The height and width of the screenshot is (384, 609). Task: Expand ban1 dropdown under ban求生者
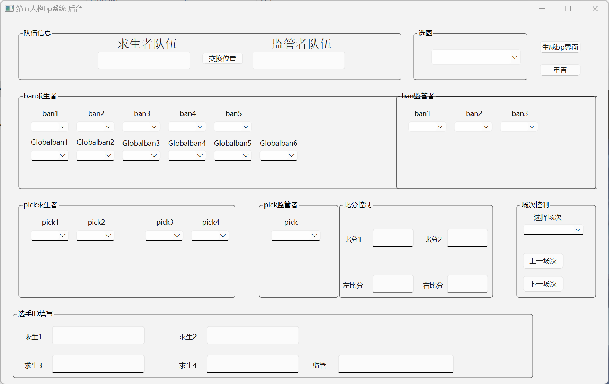click(50, 127)
